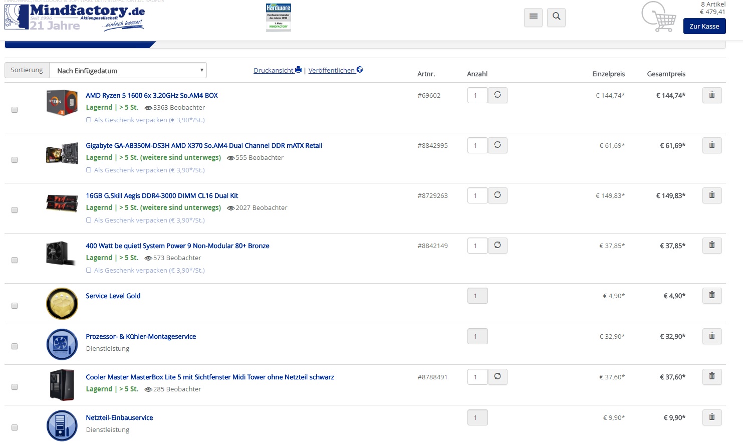This screenshot has height=445, width=743.
Task: Open the Netzteil-Einbauservice round icon
Action: (x=62, y=425)
